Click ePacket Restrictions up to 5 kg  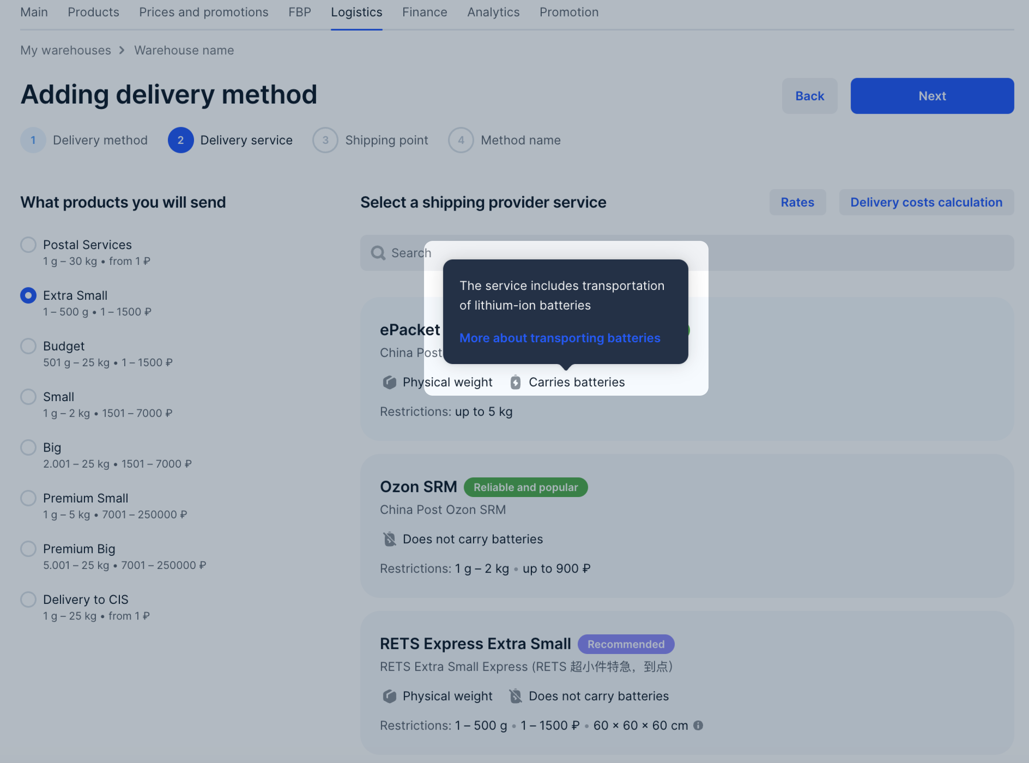pos(446,412)
